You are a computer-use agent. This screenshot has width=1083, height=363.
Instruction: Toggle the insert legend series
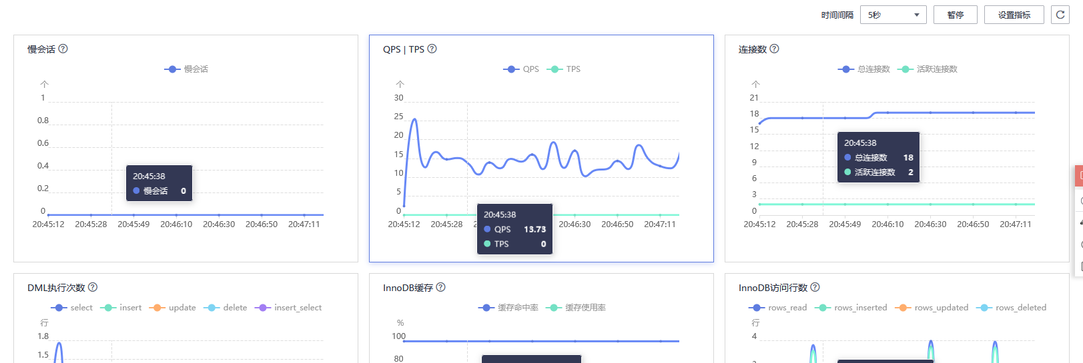point(121,308)
